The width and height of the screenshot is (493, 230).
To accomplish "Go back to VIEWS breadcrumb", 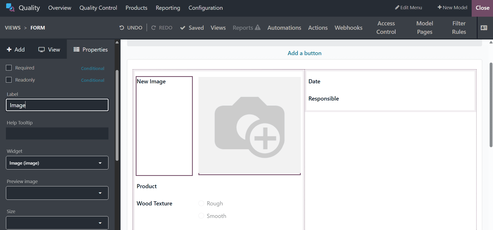I will pos(13,28).
